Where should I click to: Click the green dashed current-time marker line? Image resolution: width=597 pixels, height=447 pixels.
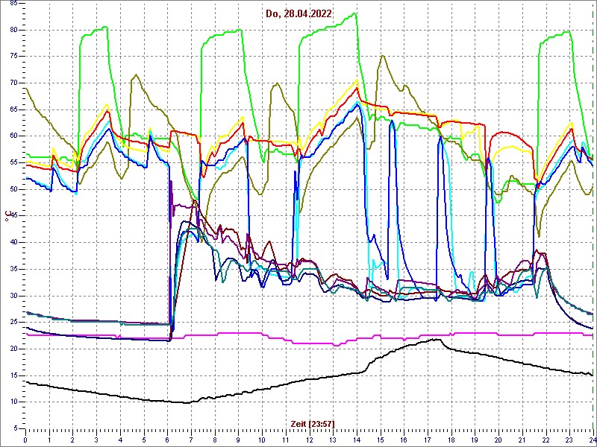[593, 216]
